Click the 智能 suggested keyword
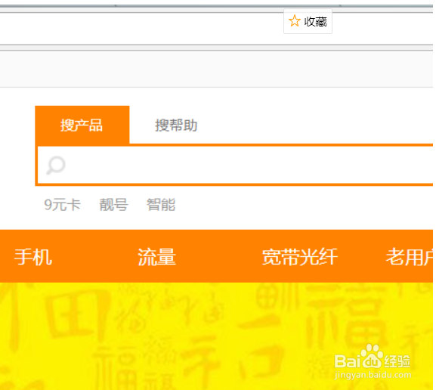Screen dimensions: 436x390 pos(161,205)
